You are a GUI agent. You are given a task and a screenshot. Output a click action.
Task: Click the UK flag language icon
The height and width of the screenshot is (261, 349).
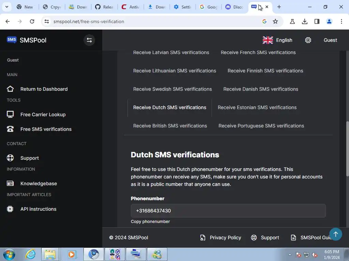click(x=268, y=40)
